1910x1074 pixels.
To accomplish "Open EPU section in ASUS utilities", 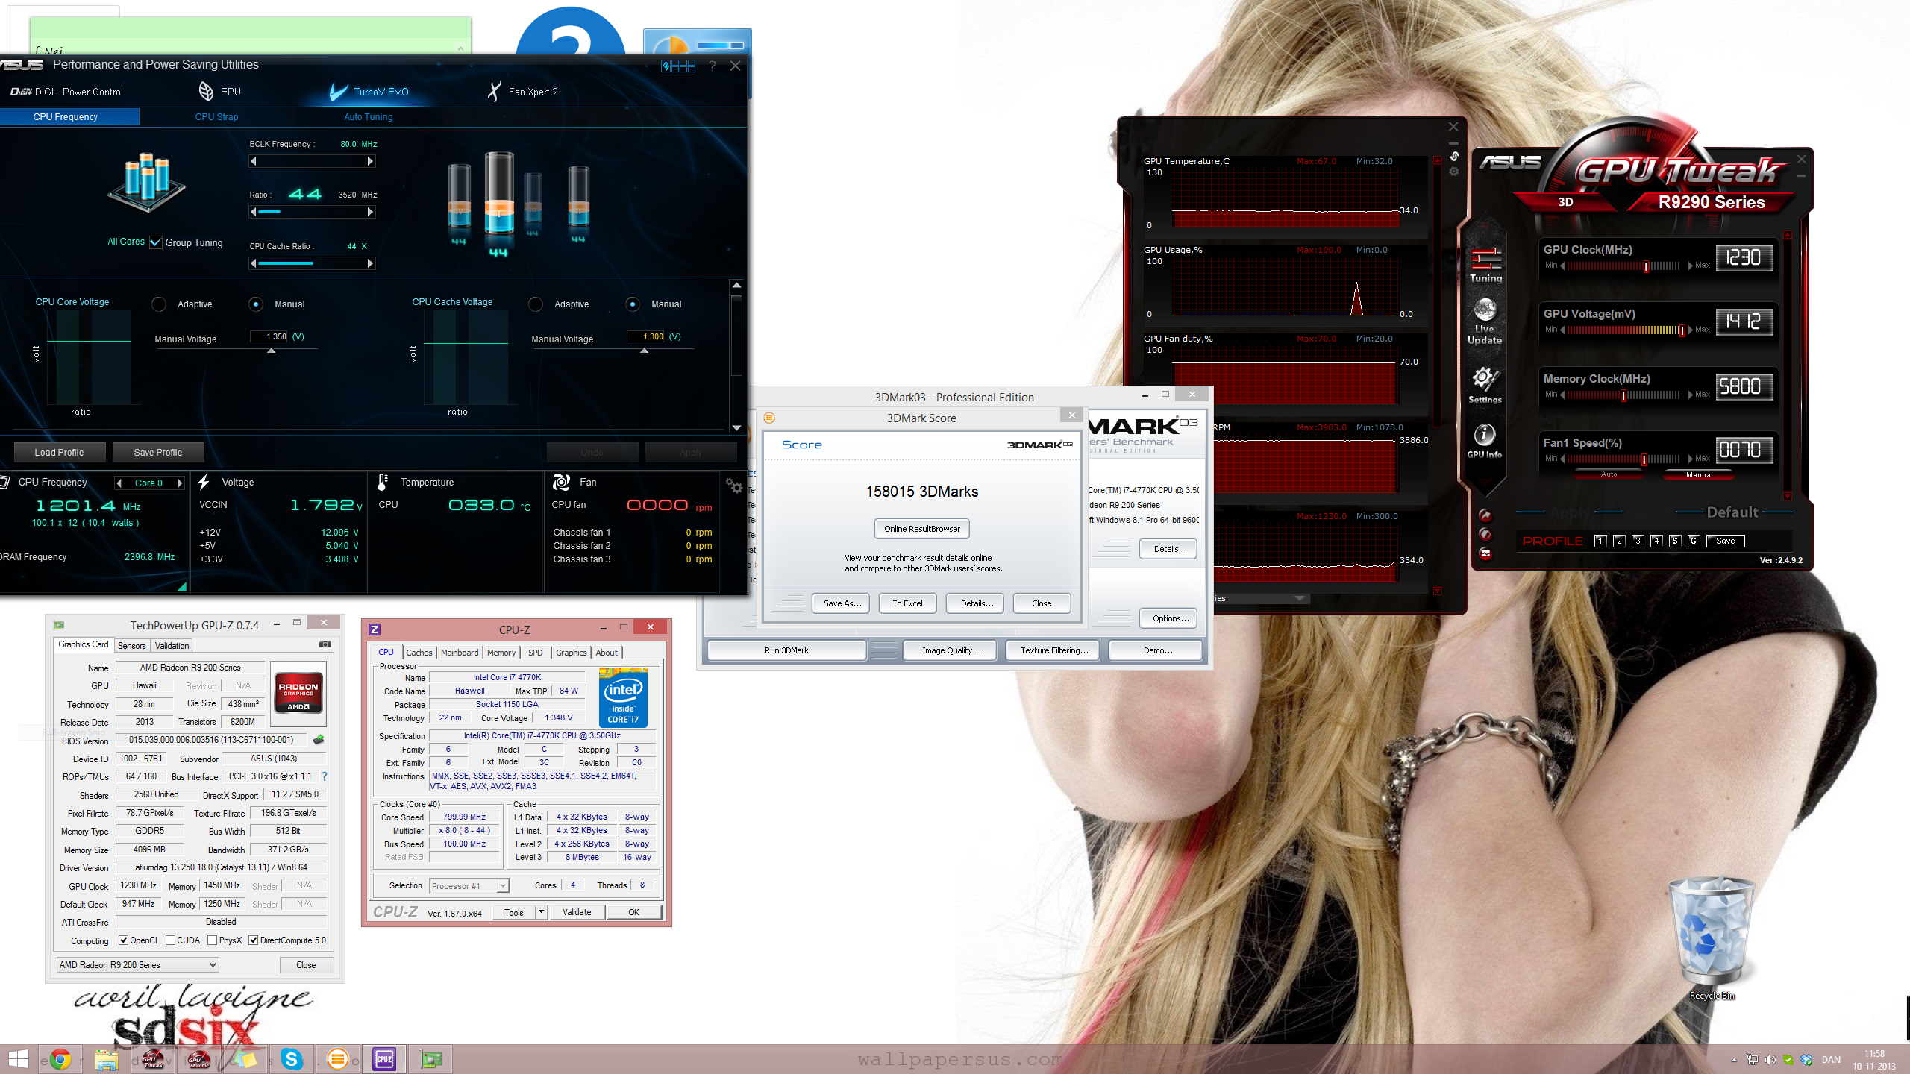I will [x=219, y=92].
